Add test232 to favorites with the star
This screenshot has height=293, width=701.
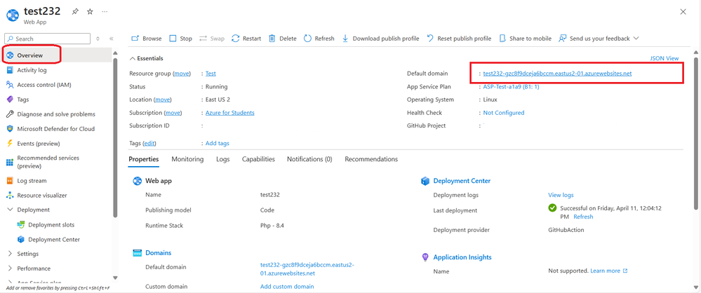(x=90, y=12)
